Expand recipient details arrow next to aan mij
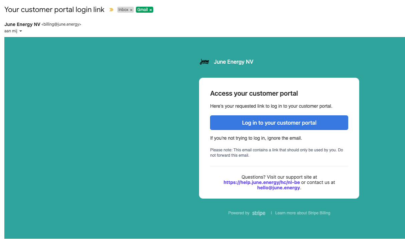 tap(21, 31)
